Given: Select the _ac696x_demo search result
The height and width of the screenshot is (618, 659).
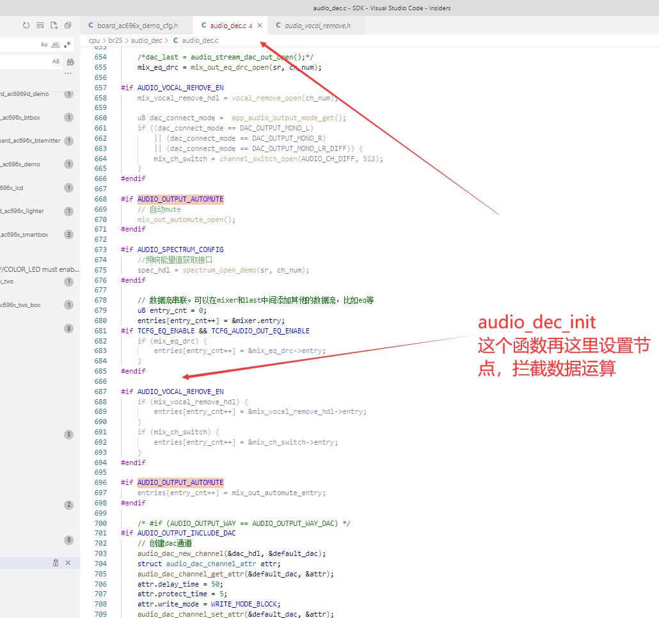Looking at the screenshot, I should click(20, 164).
